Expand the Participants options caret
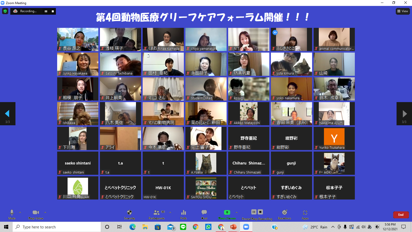This screenshot has height=232, width=412. (x=170, y=212)
